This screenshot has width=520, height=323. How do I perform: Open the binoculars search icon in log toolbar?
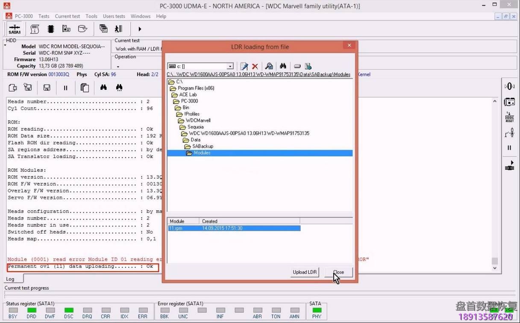pyautogui.click(x=103, y=87)
